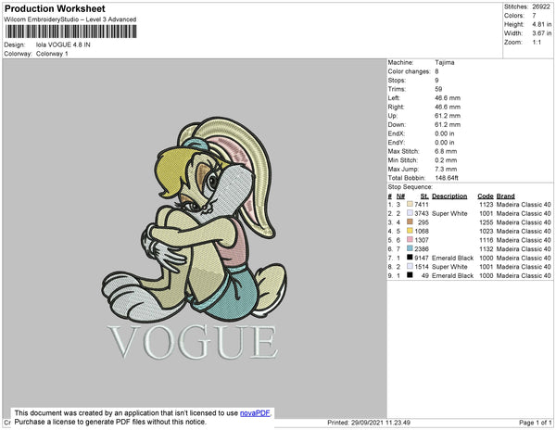The width and height of the screenshot is (556, 430).
Task: Select the Super White swatch in stop 8
Action: pyautogui.click(x=410, y=266)
